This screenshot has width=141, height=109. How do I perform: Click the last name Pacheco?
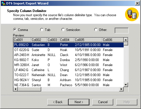66,85
